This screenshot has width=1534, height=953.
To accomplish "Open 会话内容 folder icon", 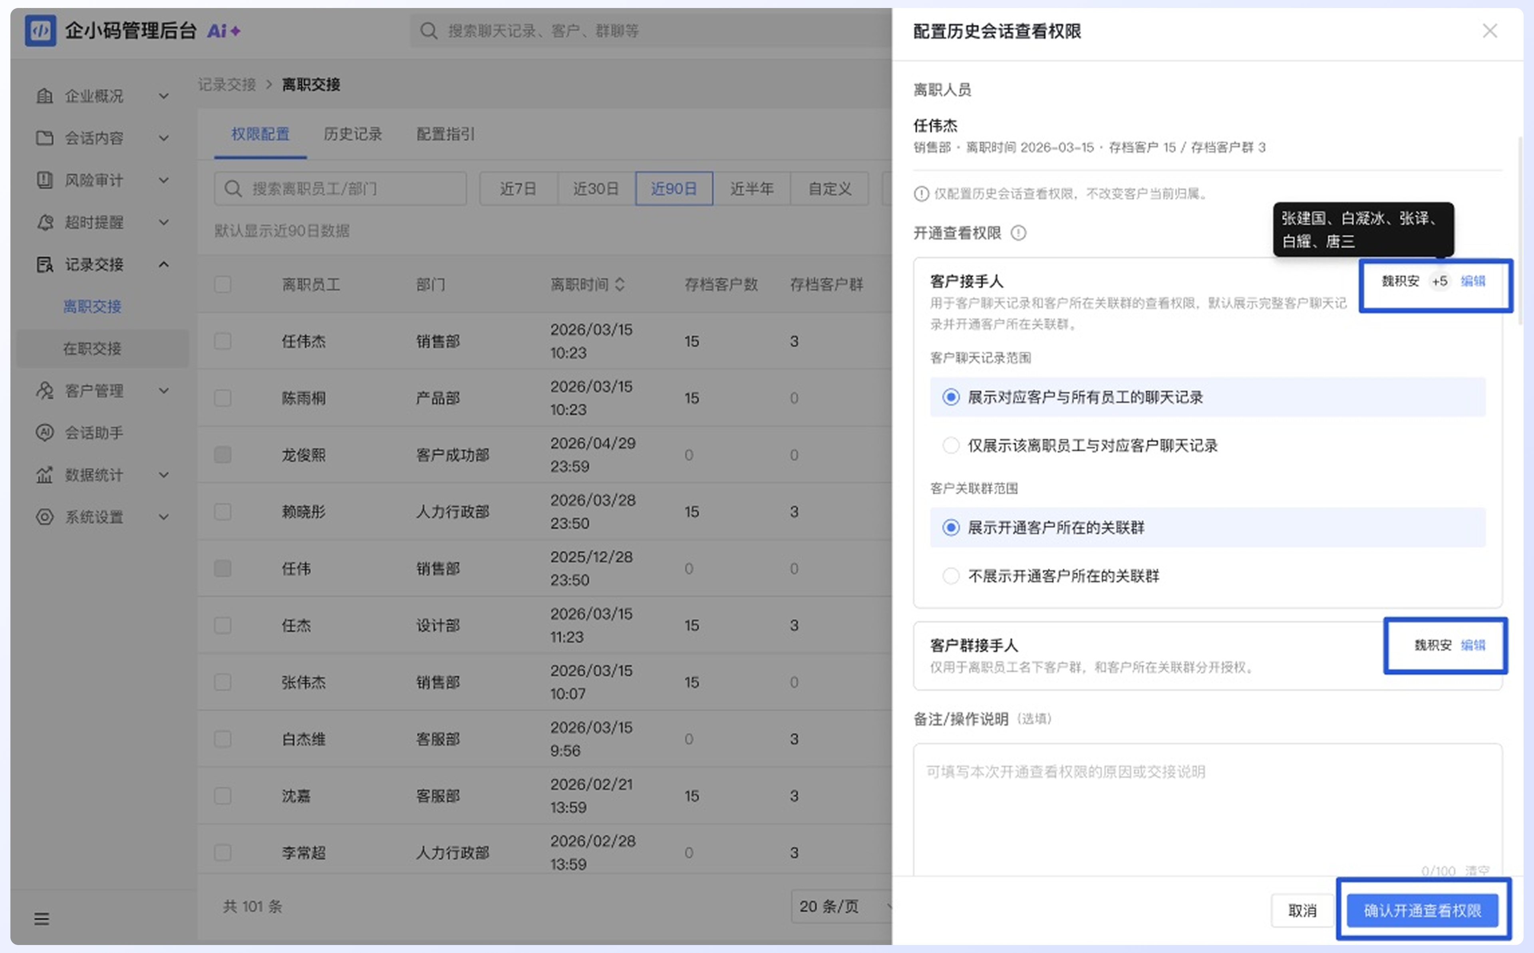I will (x=44, y=138).
